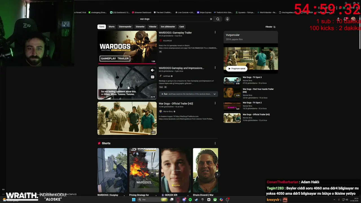Open options for WARDOGS Gameplay Trailer result
This screenshot has width=361, height=203.
(x=215, y=32)
